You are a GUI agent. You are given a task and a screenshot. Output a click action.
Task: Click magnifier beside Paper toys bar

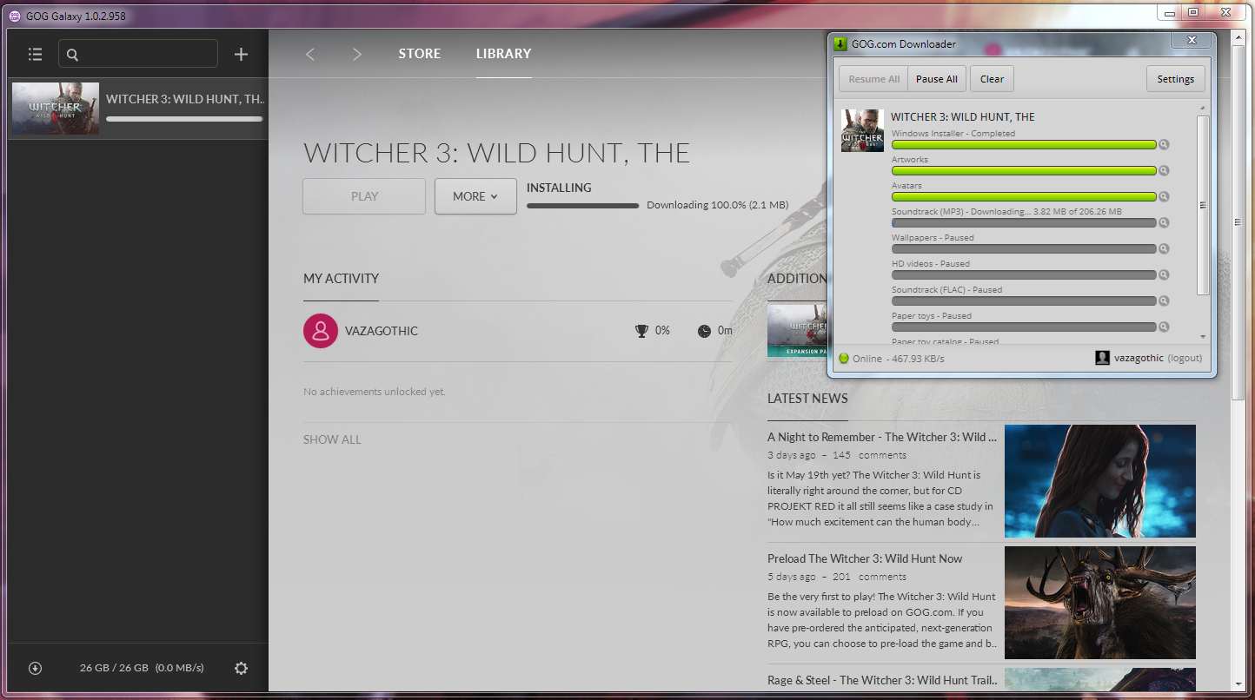pyautogui.click(x=1164, y=327)
